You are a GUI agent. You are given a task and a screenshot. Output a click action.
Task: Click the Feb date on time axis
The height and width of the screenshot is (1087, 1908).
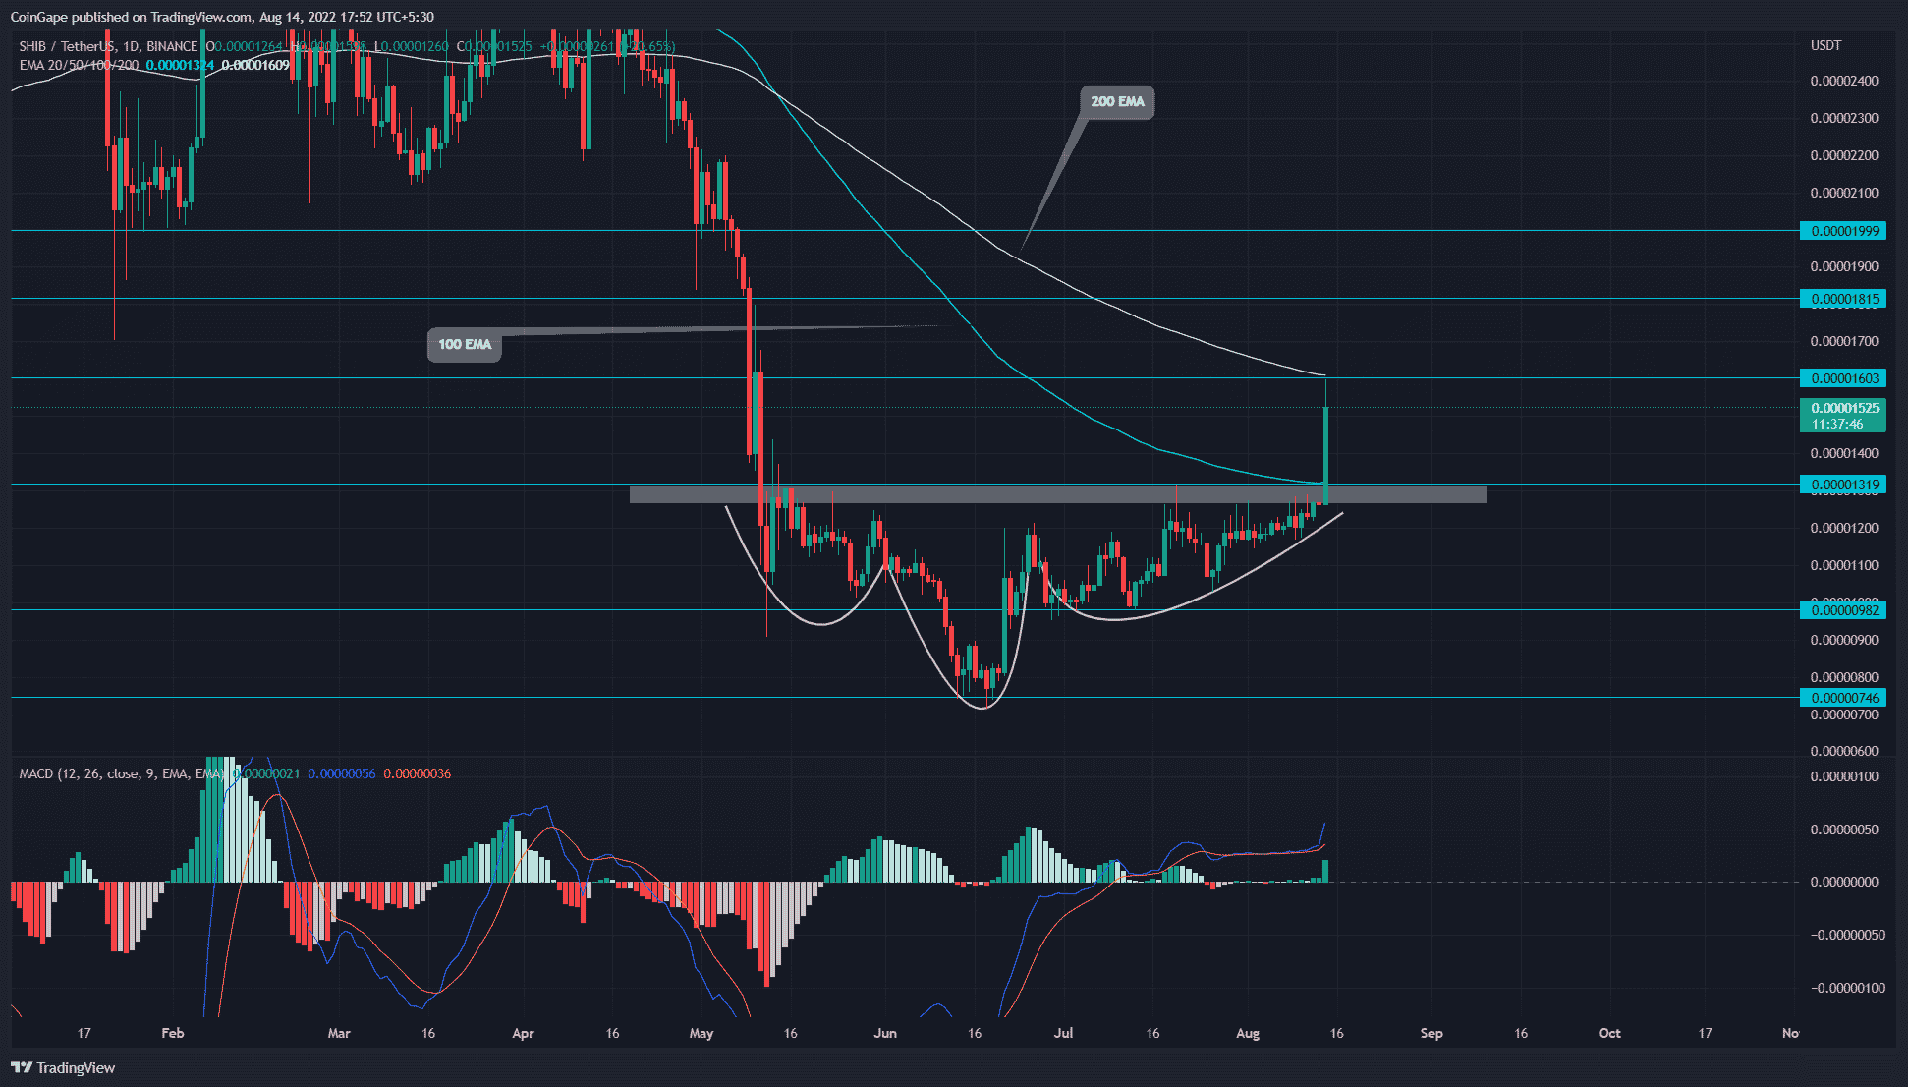(173, 1033)
